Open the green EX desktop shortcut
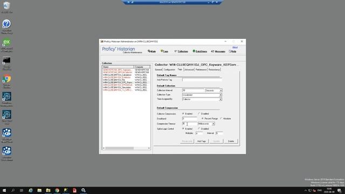 [x=6, y=45]
